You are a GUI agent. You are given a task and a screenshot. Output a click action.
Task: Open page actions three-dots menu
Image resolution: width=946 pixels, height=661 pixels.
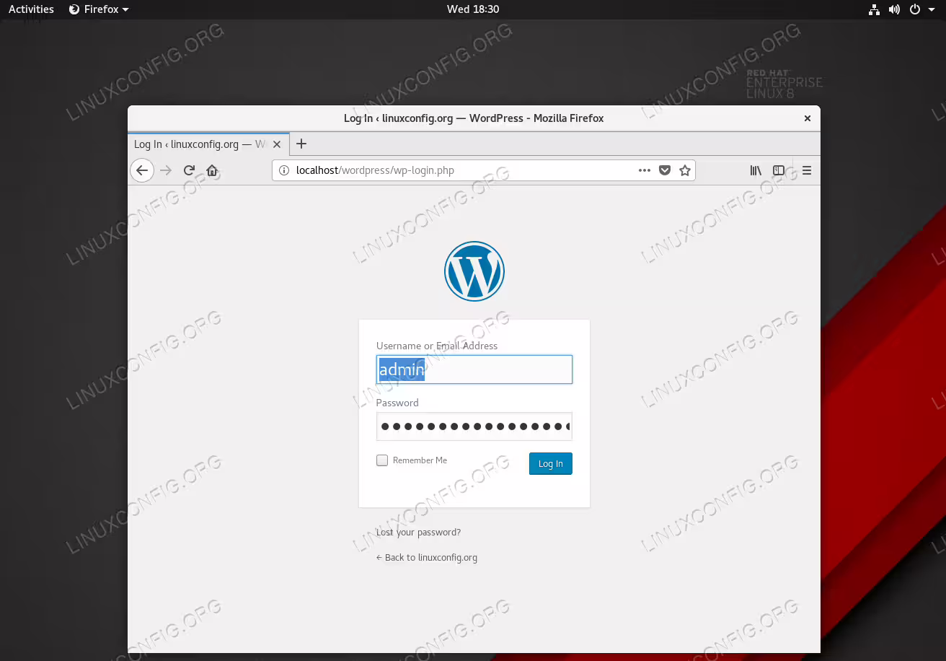pyautogui.click(x=645, y=170)
